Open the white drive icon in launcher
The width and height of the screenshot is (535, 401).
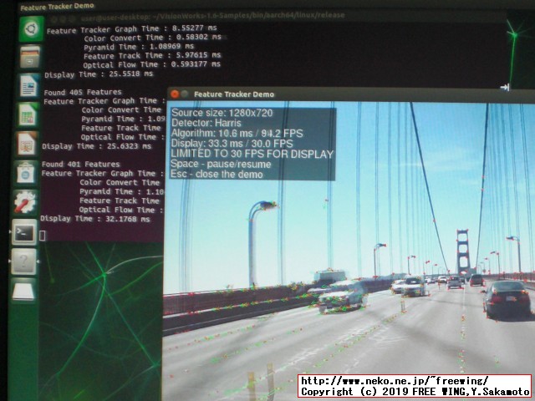click(23, 290)
